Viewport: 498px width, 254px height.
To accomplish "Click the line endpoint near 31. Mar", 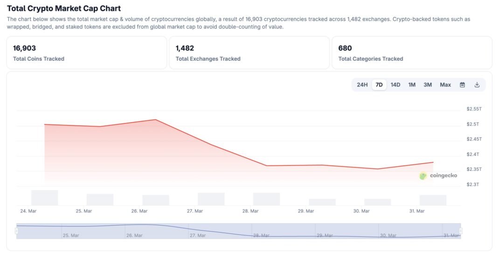I will (x=433, y=162).
